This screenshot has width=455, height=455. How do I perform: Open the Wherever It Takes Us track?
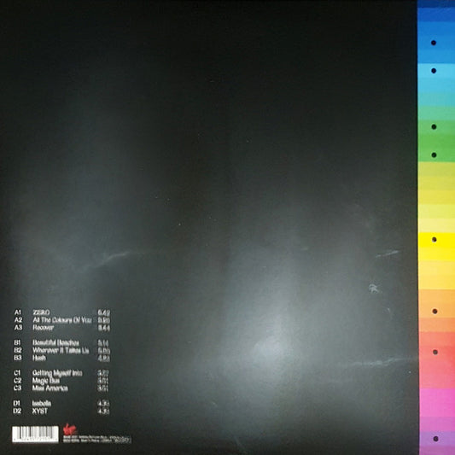coord(61,350)
